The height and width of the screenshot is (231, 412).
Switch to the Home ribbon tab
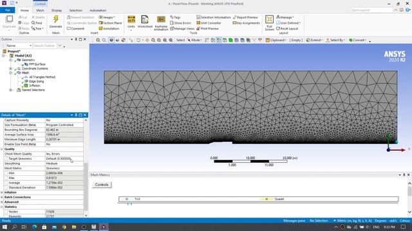pyautogui.click(x=24, y=10)
